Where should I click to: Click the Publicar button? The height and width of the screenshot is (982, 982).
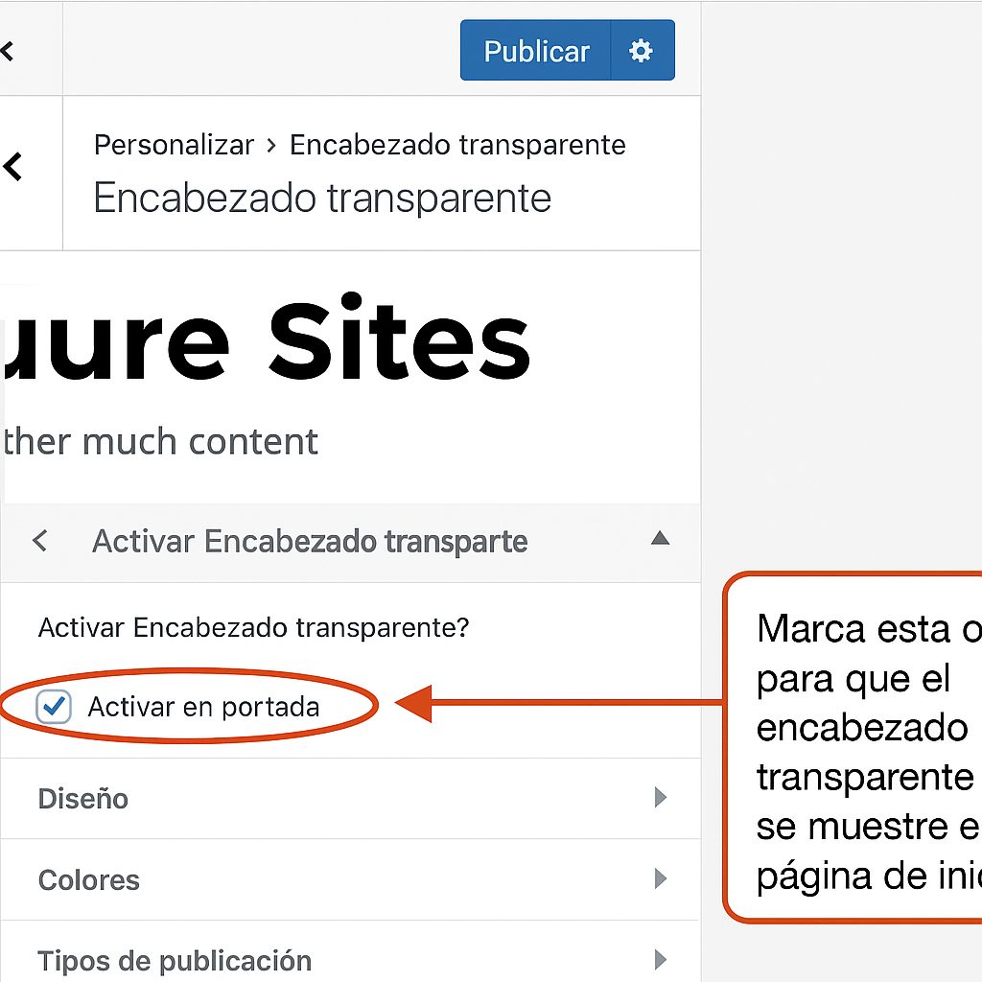(536, 50)
